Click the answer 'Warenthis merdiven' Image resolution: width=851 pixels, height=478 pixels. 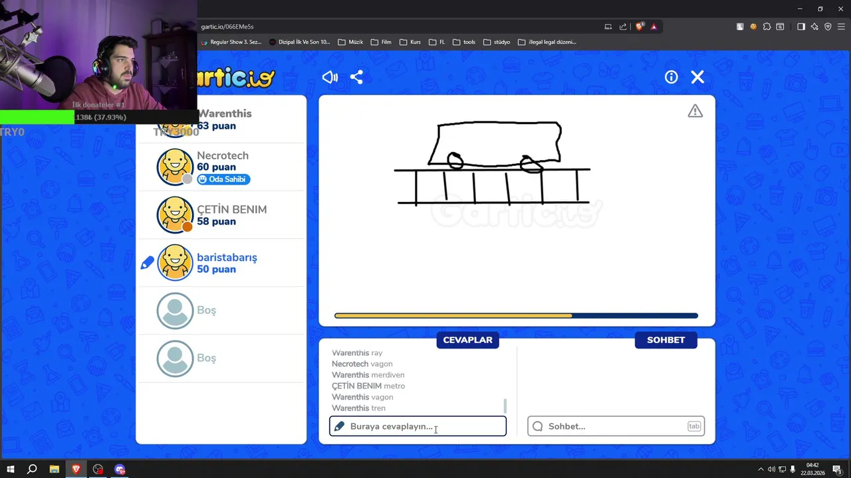click(x=368, y=375)
